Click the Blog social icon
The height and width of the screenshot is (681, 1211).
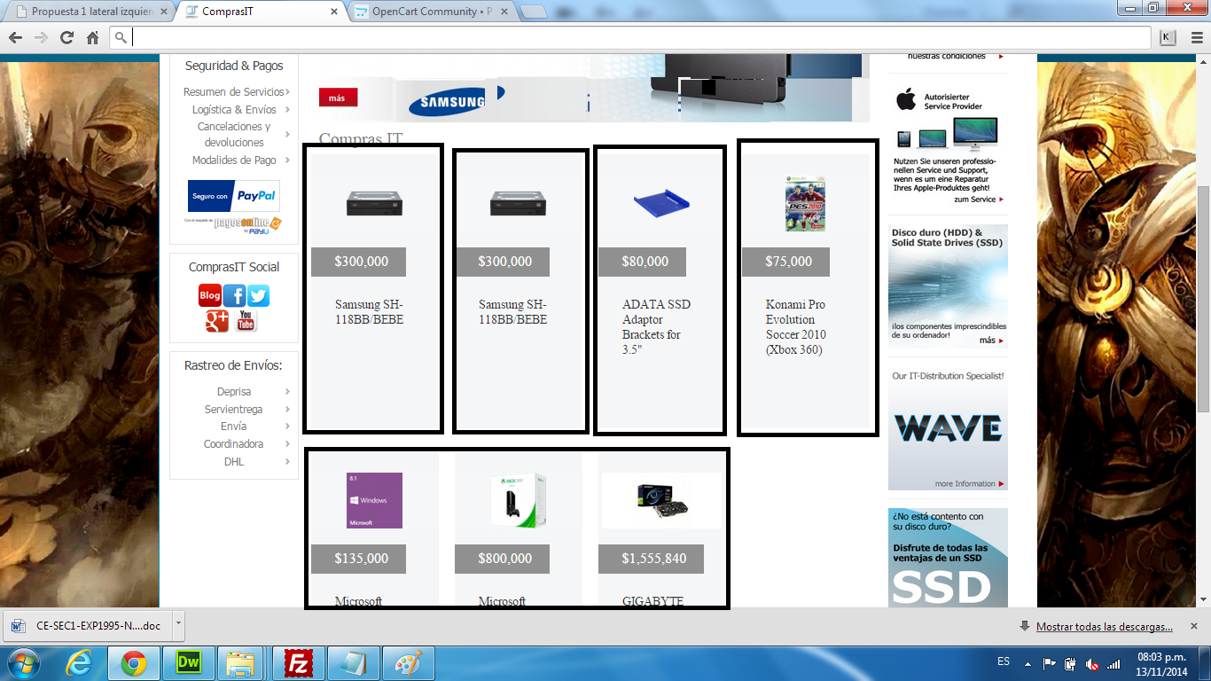(210, 295)
